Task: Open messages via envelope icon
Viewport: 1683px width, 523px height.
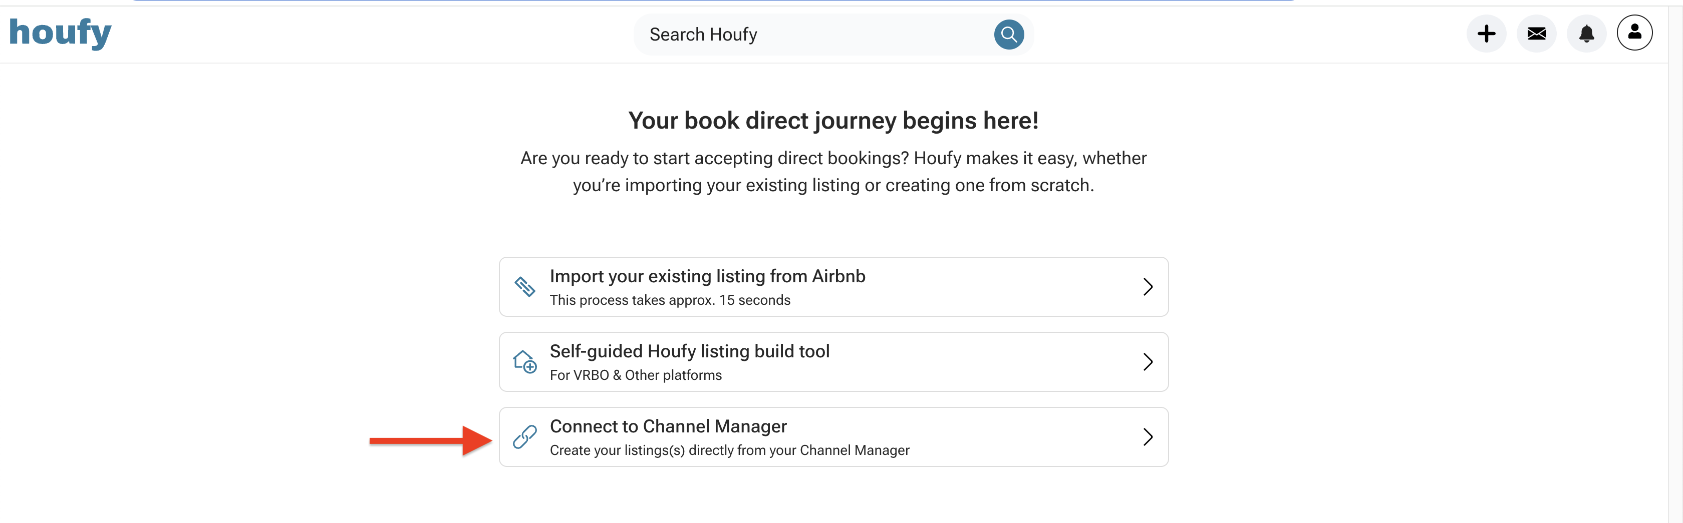Action: pos(1536,34)
